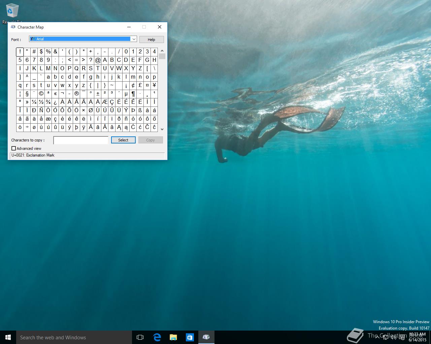Enable the Advanced view checkbox
The width and height of the screenshot is (431, 344).
point(14,148)
